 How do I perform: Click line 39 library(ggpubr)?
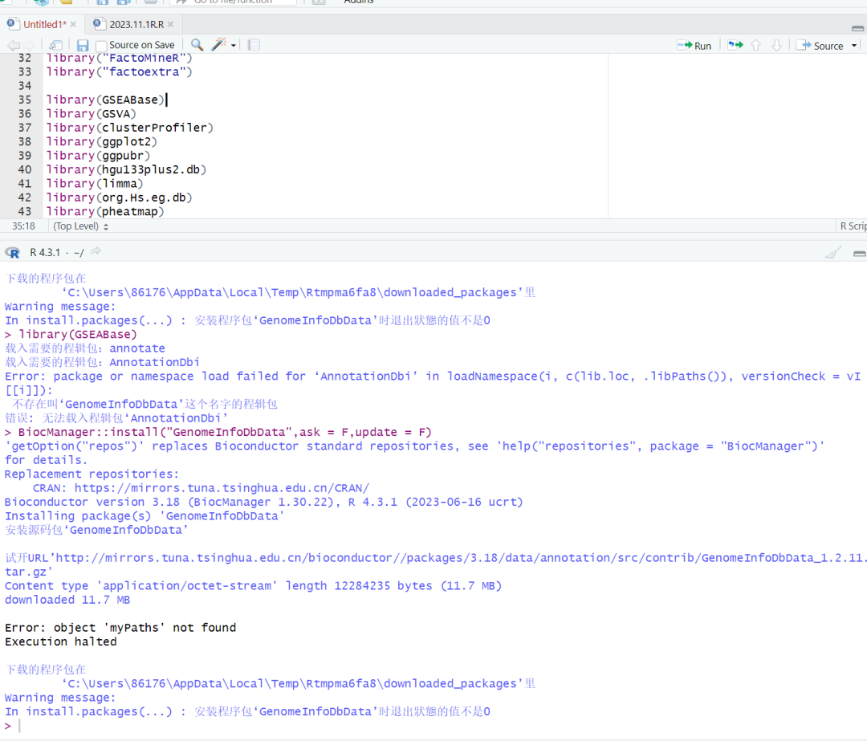tap(99, 156)
